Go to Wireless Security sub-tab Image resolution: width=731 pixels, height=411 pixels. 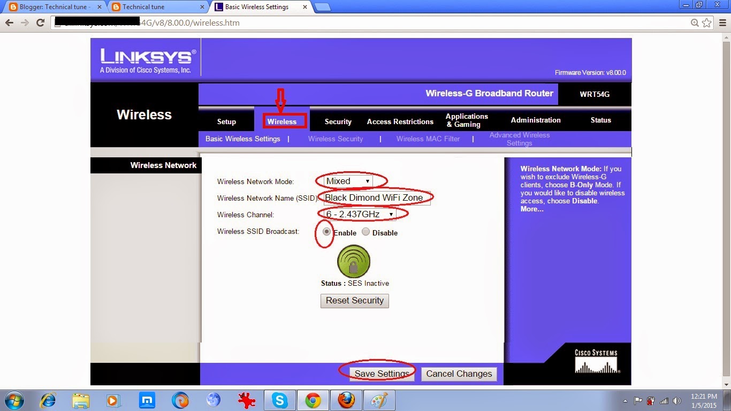pos(336,139)
